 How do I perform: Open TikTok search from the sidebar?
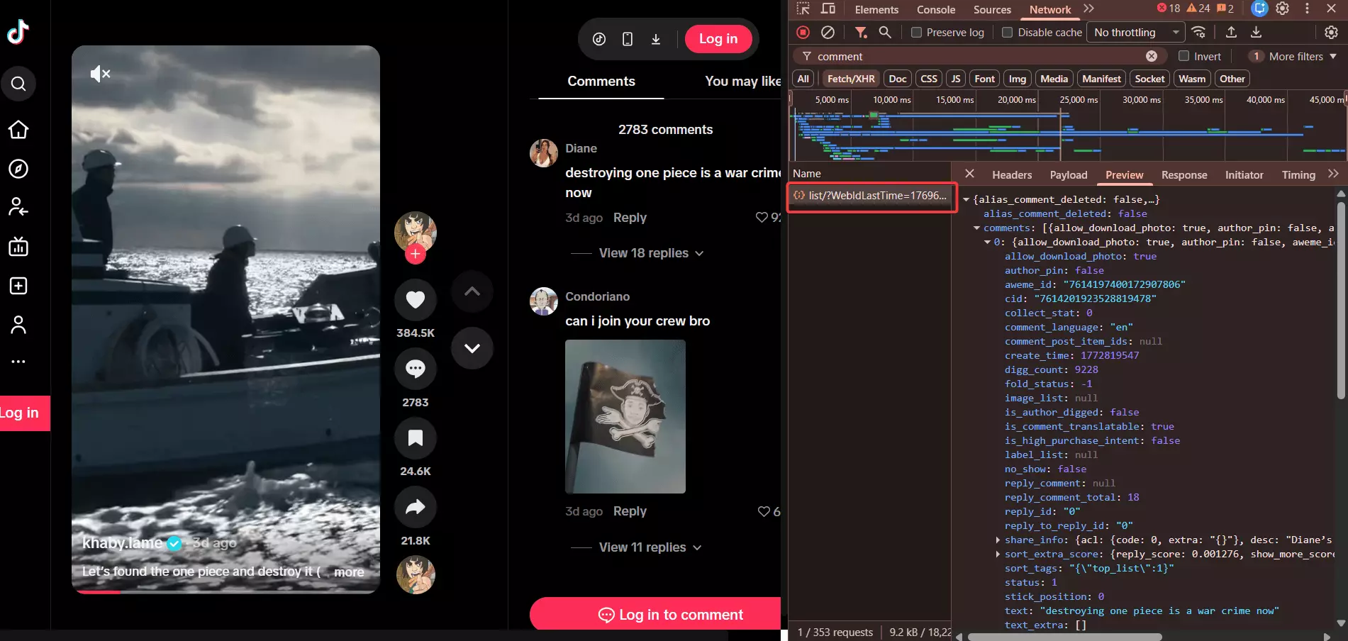coord(18,84)
